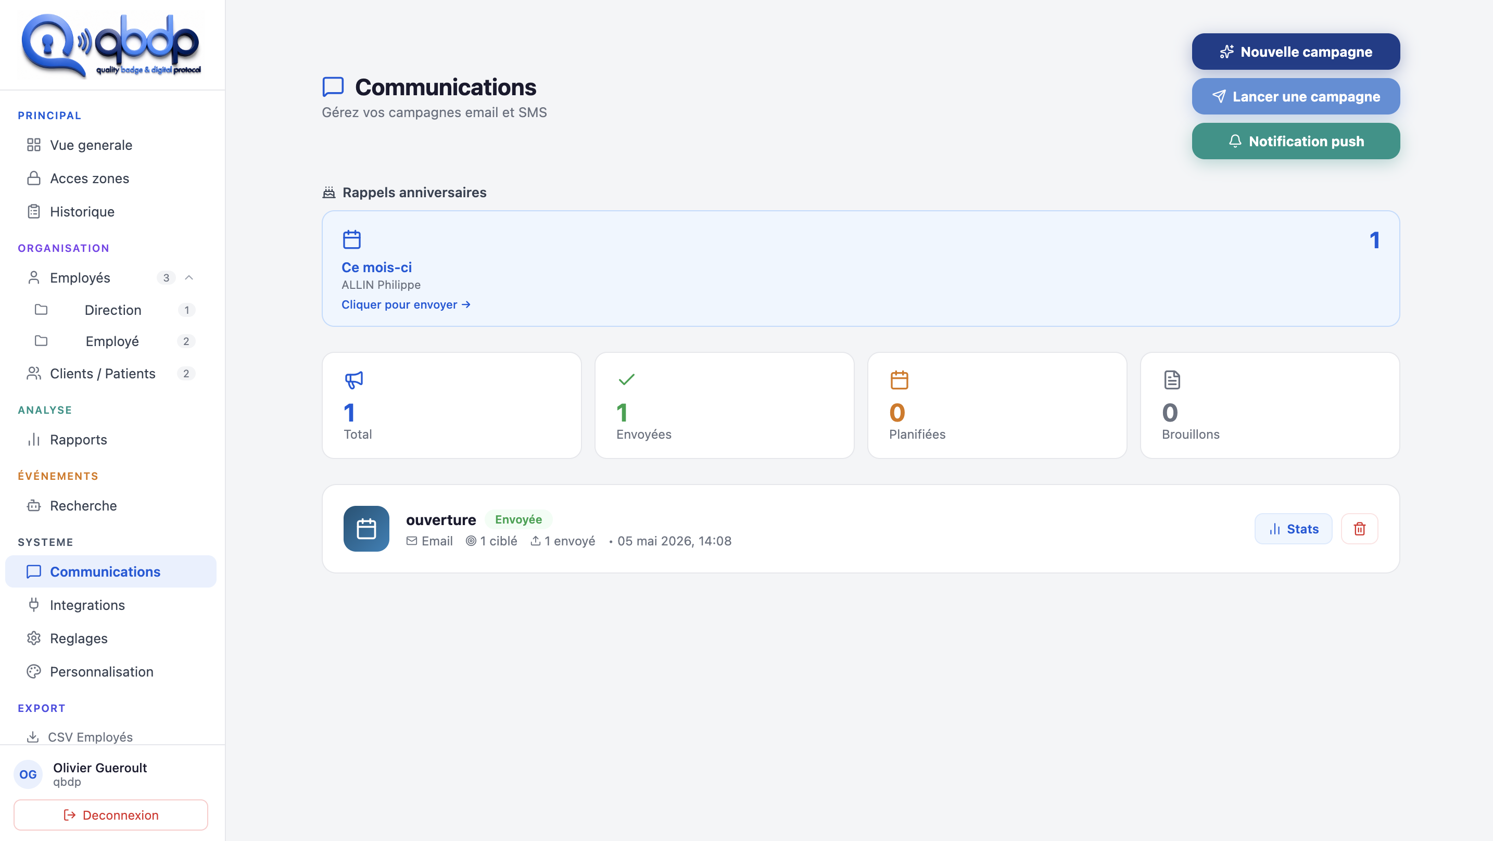Open Rapports page
The image size is (1493, 841).
click(x=111, y=439)
